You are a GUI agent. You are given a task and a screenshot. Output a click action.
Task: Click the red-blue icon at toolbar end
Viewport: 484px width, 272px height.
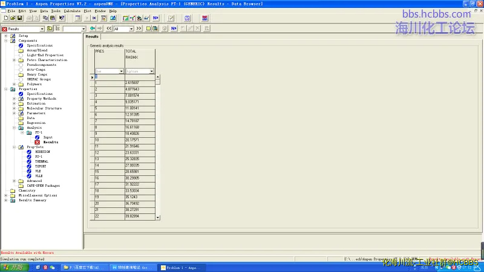pos(204,18)
